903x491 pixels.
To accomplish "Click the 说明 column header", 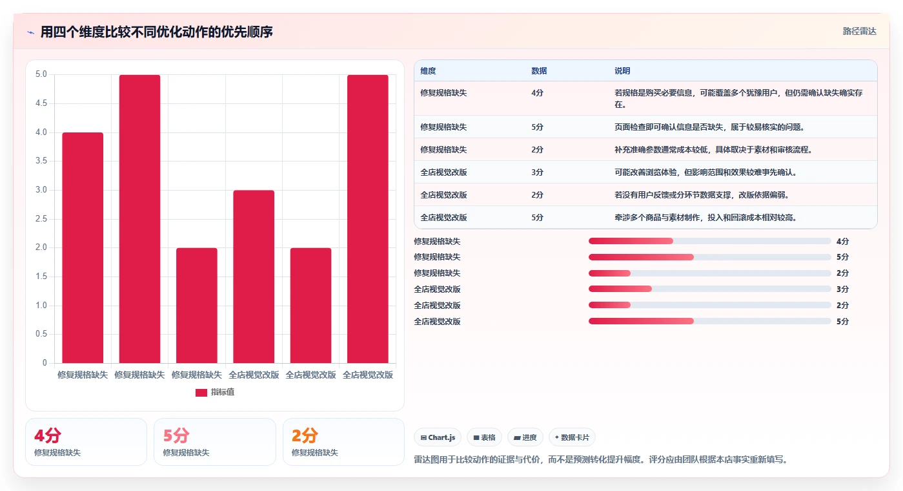I will tap(622, 71).
